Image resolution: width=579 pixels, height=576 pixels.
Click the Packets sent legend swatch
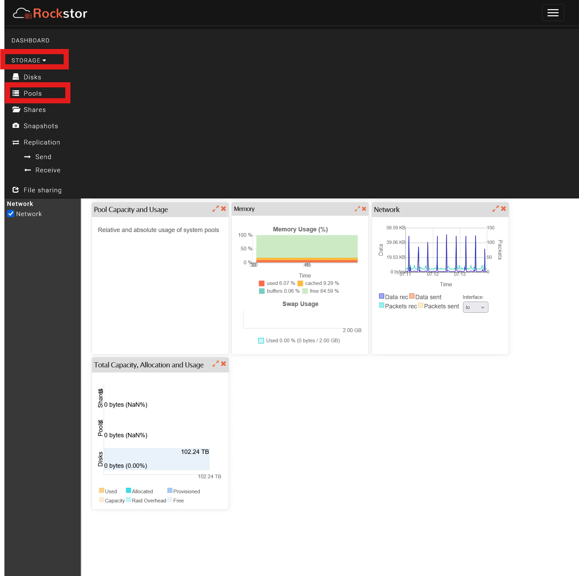(x=421, y=305)
